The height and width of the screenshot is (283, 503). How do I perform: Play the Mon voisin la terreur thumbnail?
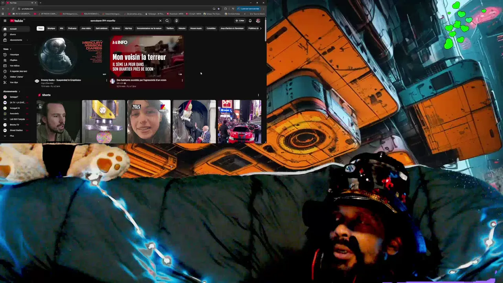(x=147, y=56)
